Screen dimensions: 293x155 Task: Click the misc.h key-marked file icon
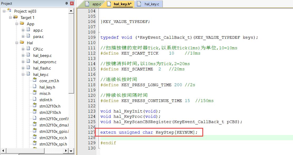coord(35,93)
